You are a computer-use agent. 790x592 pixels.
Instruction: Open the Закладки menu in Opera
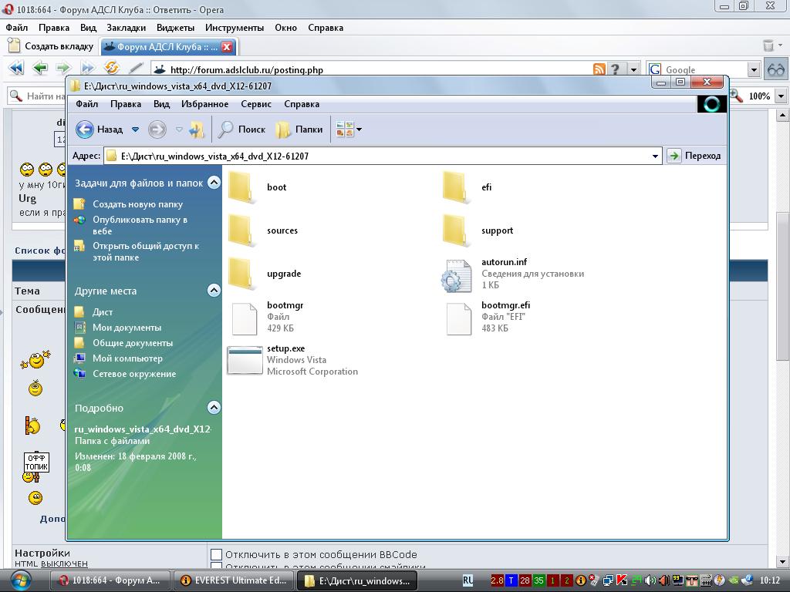pyautogui.click(x=126, y=27)
